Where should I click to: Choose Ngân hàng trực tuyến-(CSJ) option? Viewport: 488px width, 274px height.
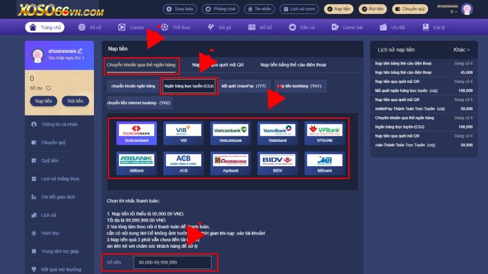pyautogui.click(x=189, y=86)
